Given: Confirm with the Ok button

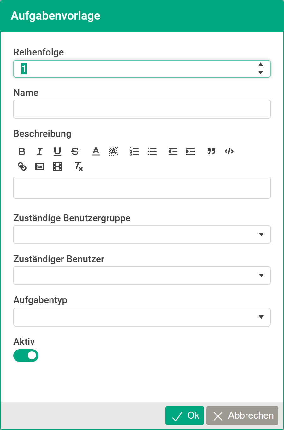Looking at the screenshot, I should pos(185,415).
